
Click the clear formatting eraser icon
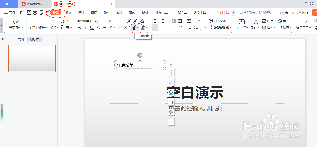(x=142, y=21)
